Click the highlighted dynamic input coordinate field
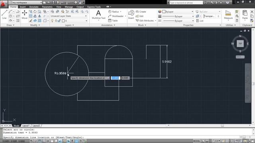The image size is (255, 143). (116, 78)
